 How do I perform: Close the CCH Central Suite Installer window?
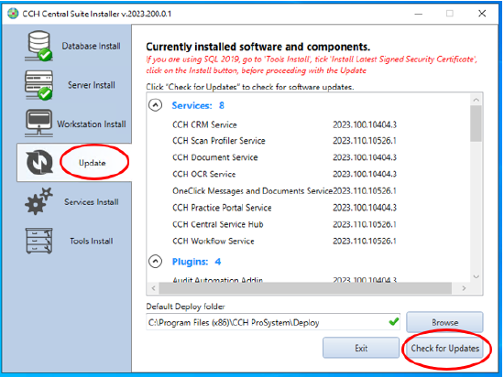click(x=482, y=14)
